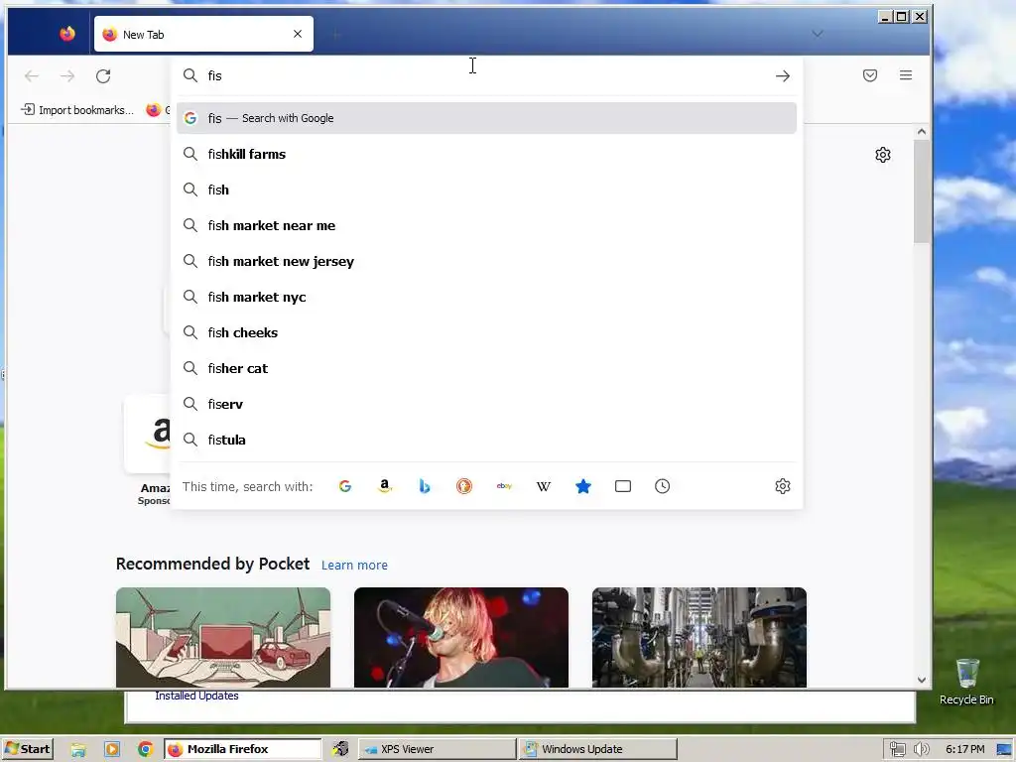Click Import bookmarks in bookmarks toolbar

click(77, 109)
